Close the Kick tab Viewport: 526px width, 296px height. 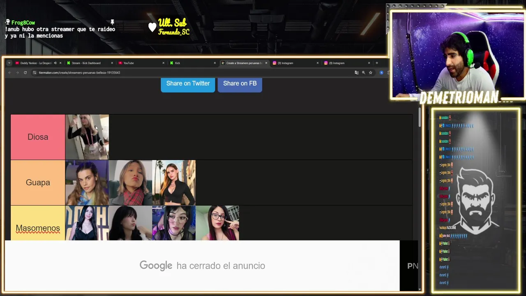pos(215,63)
